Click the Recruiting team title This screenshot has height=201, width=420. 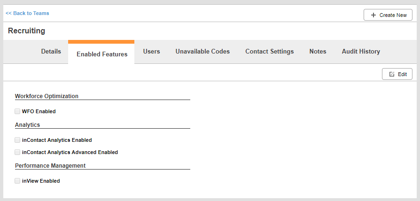pyautogui.click(x=26, y=31)
